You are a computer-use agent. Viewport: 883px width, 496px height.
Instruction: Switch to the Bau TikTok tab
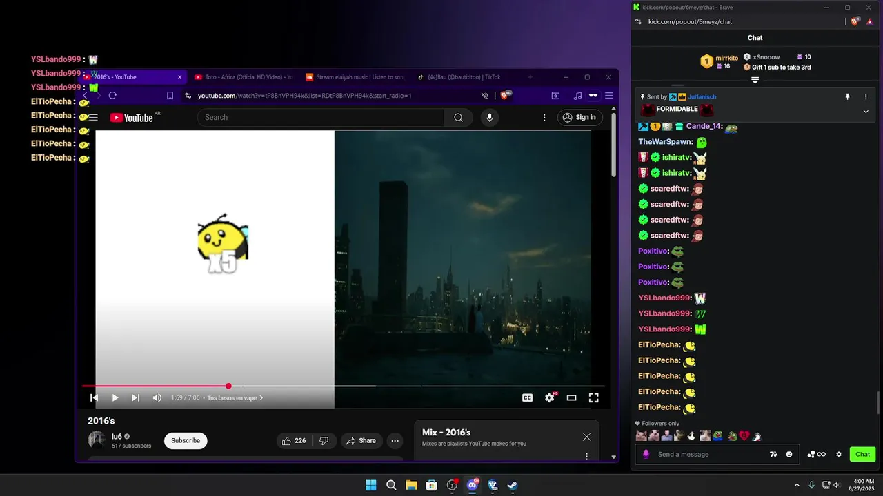pyautogui.click(x=464, y=77)
